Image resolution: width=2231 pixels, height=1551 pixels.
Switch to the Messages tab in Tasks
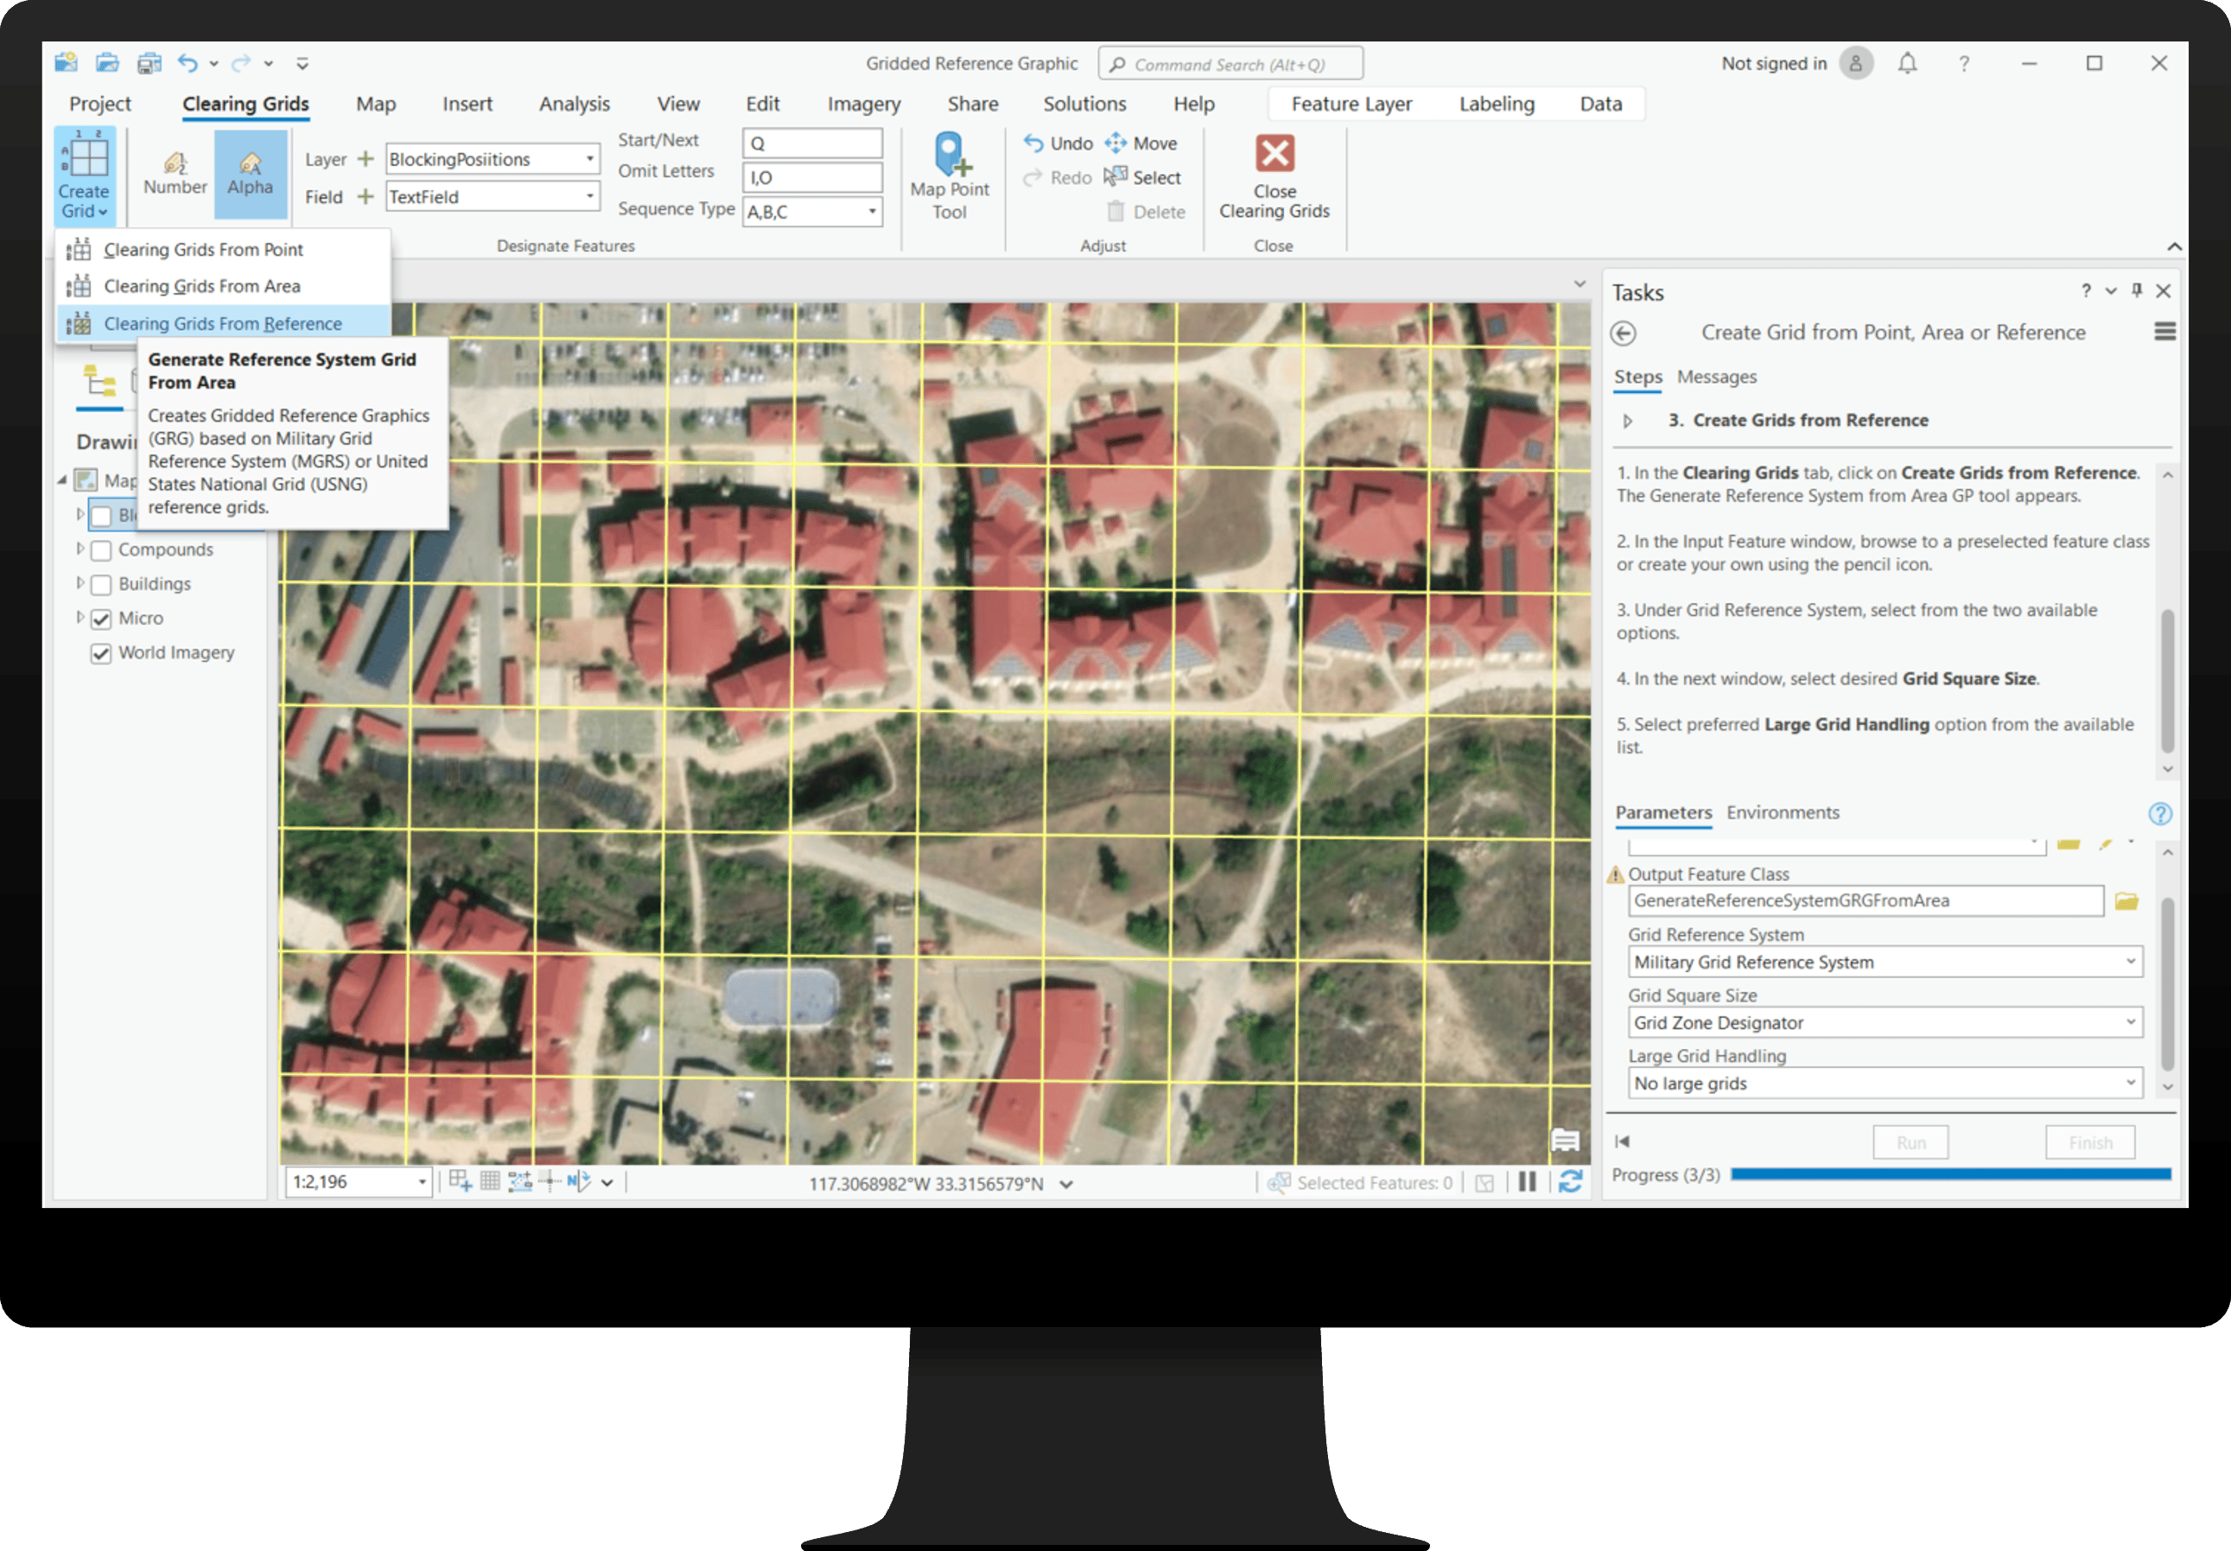click(x=1716, y=377)
